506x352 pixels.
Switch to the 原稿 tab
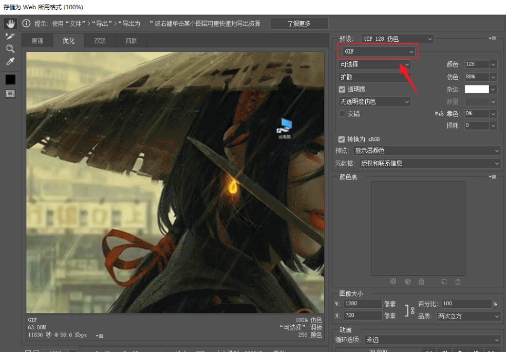pyautogui.click(x=38, y=41)
